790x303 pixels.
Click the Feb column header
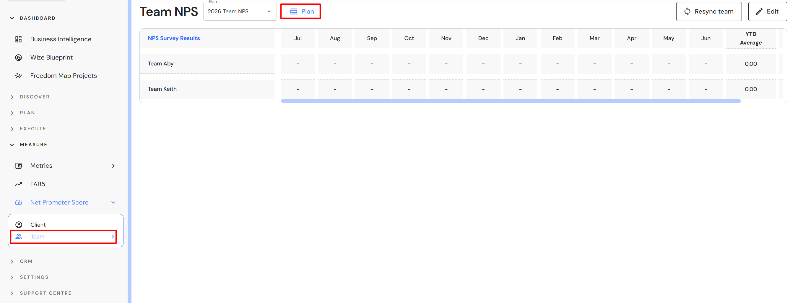pos(557,38)
